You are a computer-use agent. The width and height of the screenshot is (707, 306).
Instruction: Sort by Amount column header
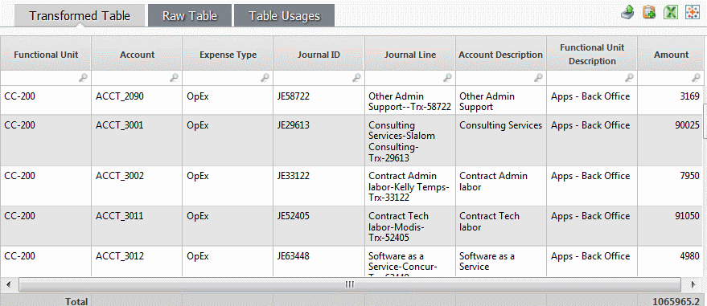coord(672,55)
